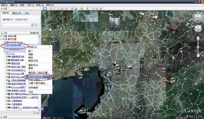
Task: Click the 2010-06-05.kml globe icon
Action: click(x=8, y=42)
